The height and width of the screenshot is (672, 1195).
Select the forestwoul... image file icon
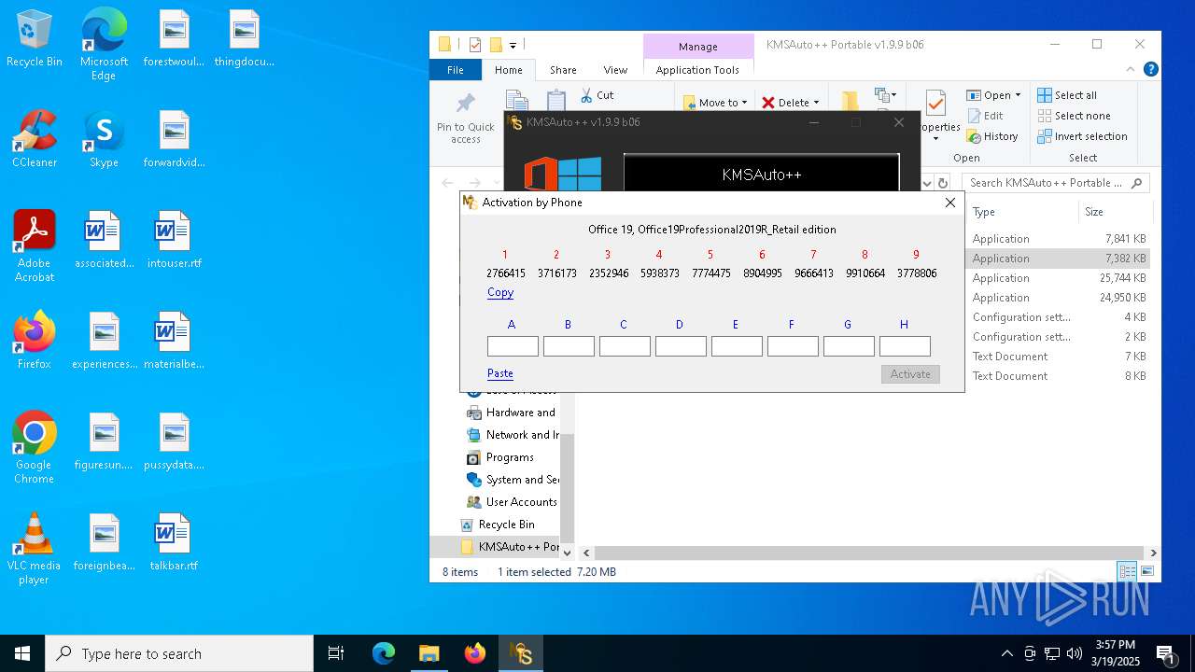(x=174, y=38)
